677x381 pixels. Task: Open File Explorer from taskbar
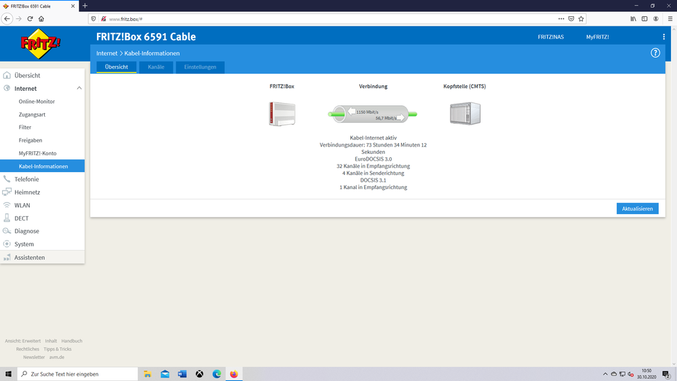(x=148, y=374)
